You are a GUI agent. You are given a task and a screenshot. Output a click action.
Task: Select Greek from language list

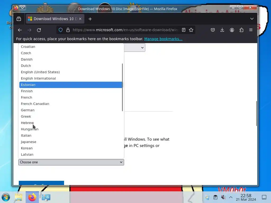click(x=71, y=117)
